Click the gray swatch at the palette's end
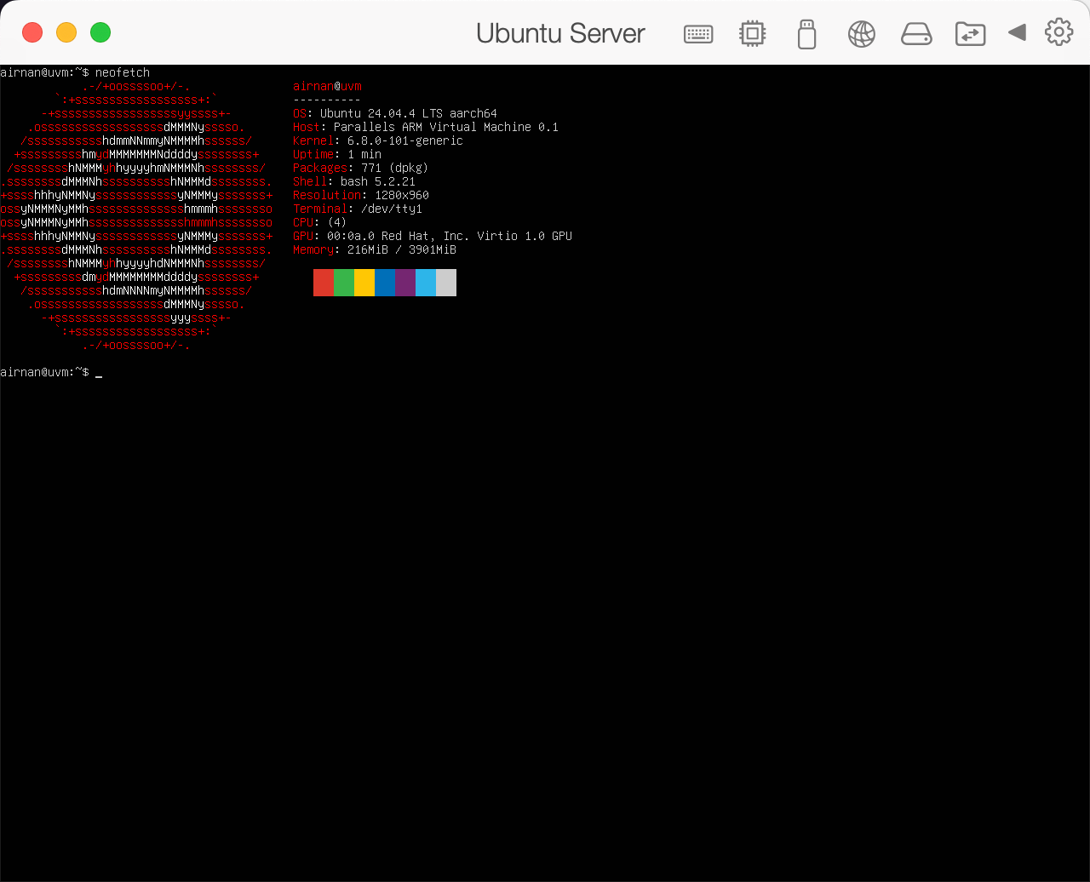Screen dimensions: 1090x882 [445, 282]
